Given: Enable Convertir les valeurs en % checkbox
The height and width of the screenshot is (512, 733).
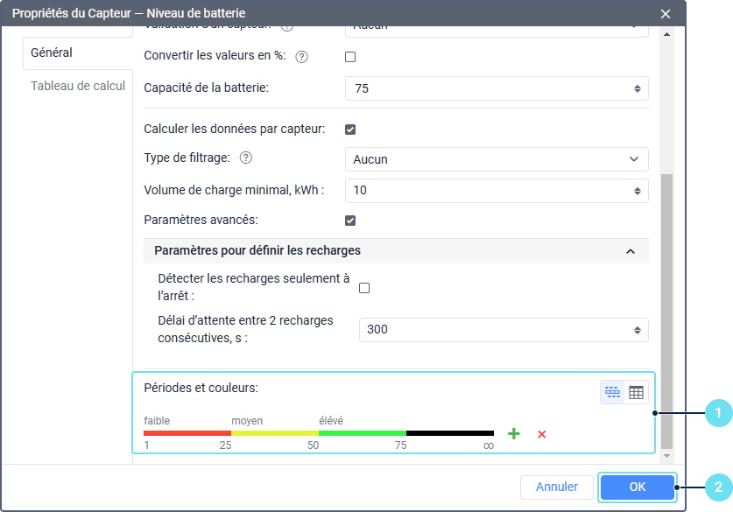Looking at the screenshot, I should point(350,57).
